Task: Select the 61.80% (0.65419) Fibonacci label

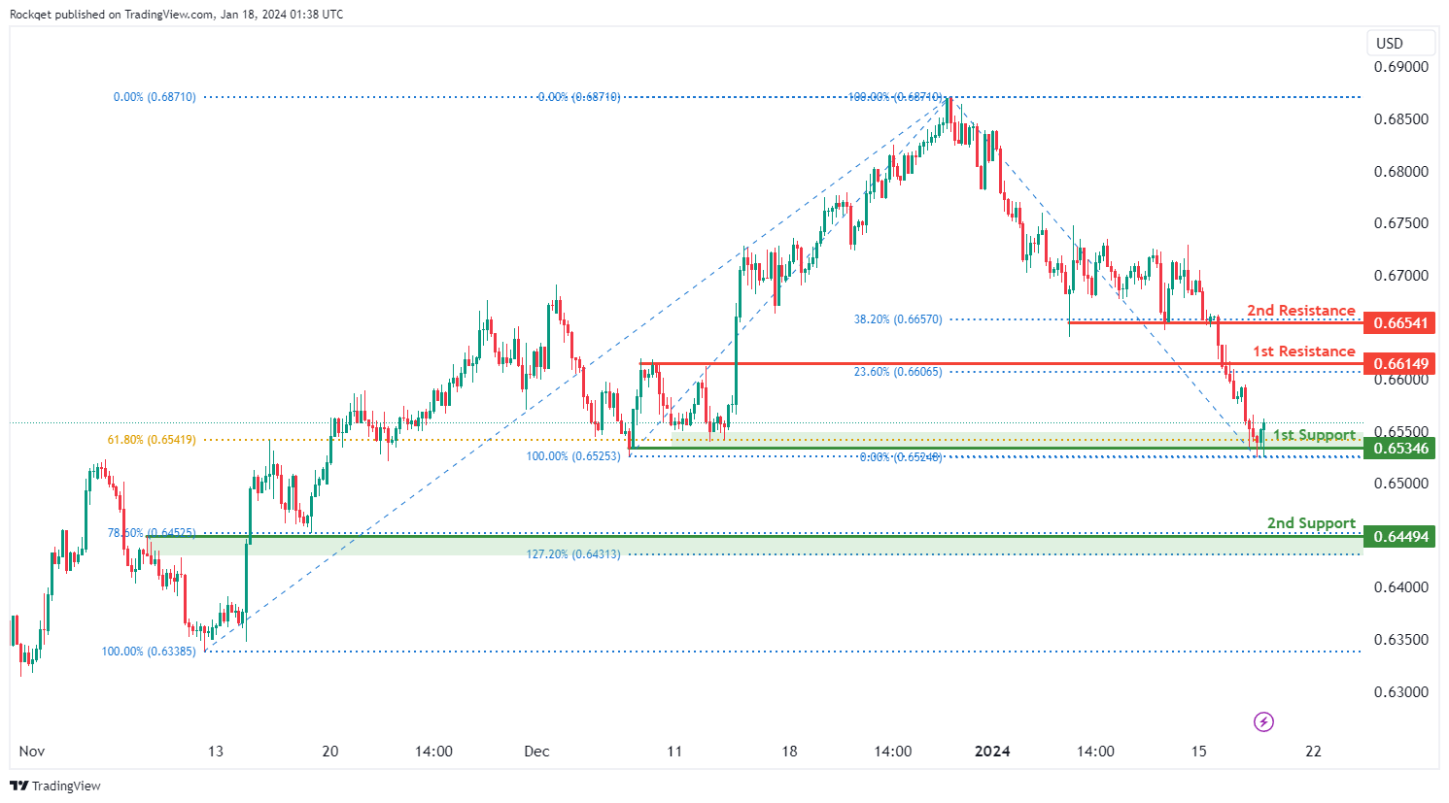Action: pyautogui.click(x=152, y=440)
